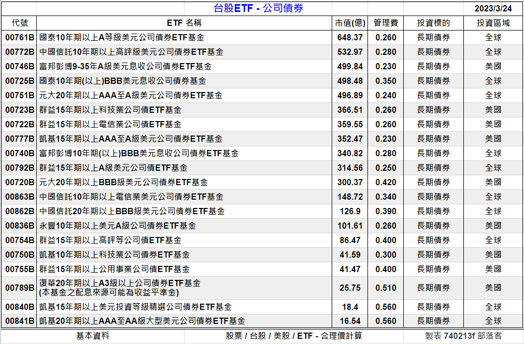Click market value 499.84
524x344 pixels.
[350, 66]
